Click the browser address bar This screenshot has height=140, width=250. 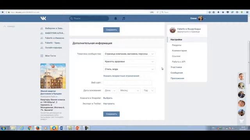[x=80, y=12]
